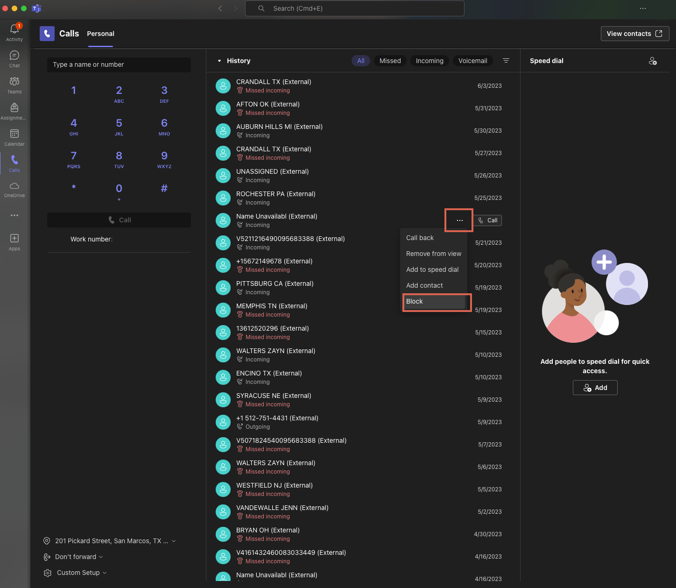Dial digit 0 on keypad

point(119,191)
